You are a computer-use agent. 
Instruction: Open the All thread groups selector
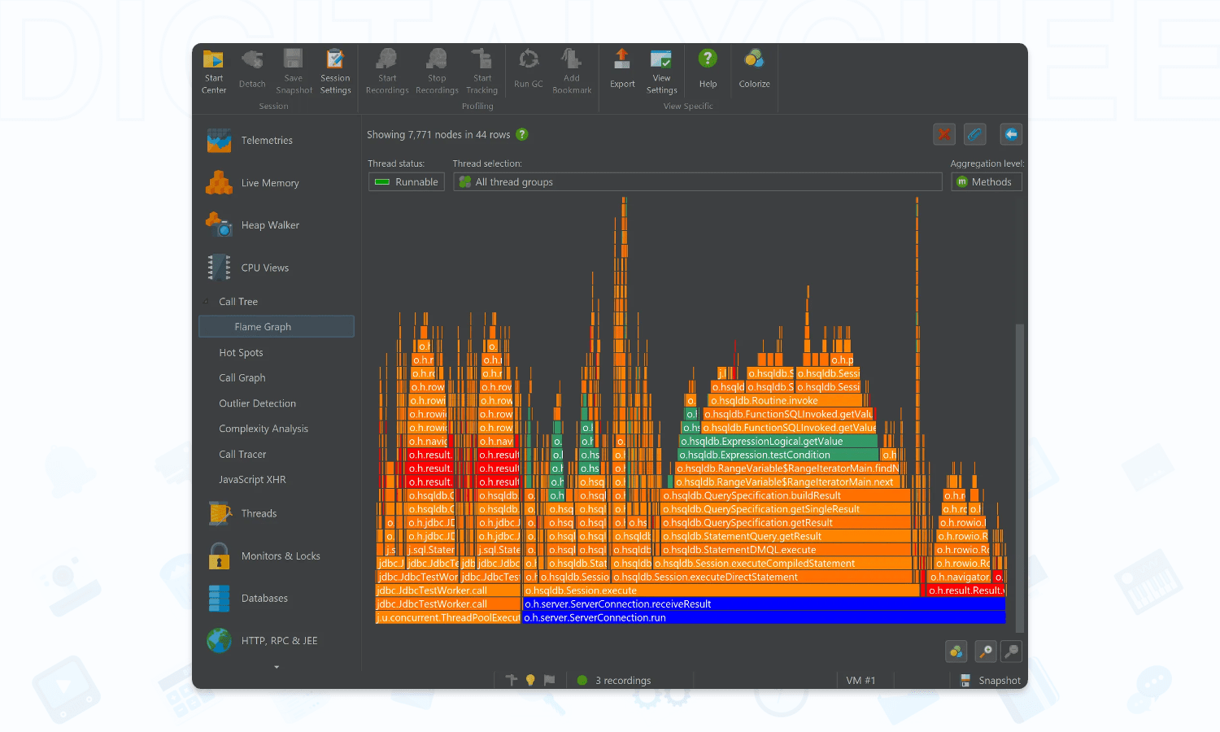tap(698, 182)
